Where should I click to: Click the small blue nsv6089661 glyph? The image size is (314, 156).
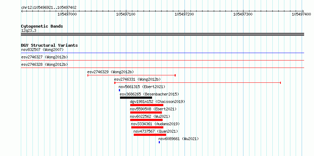(x=159, y=142)
